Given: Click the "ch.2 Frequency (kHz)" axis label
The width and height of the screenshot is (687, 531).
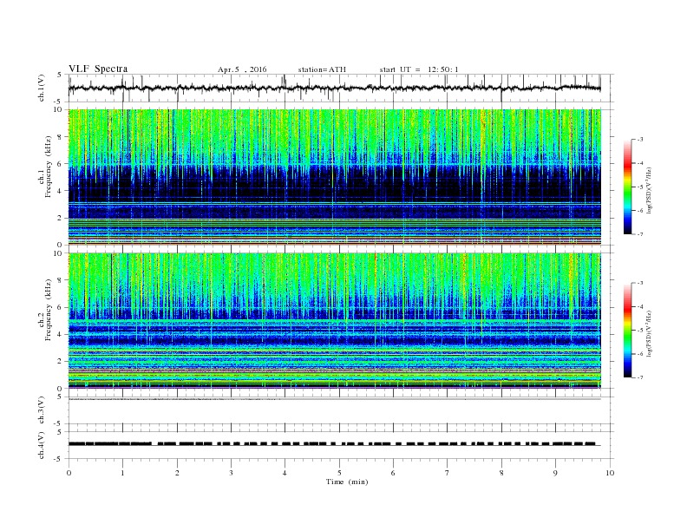Looking at the screenshot, I should point(45,310).
